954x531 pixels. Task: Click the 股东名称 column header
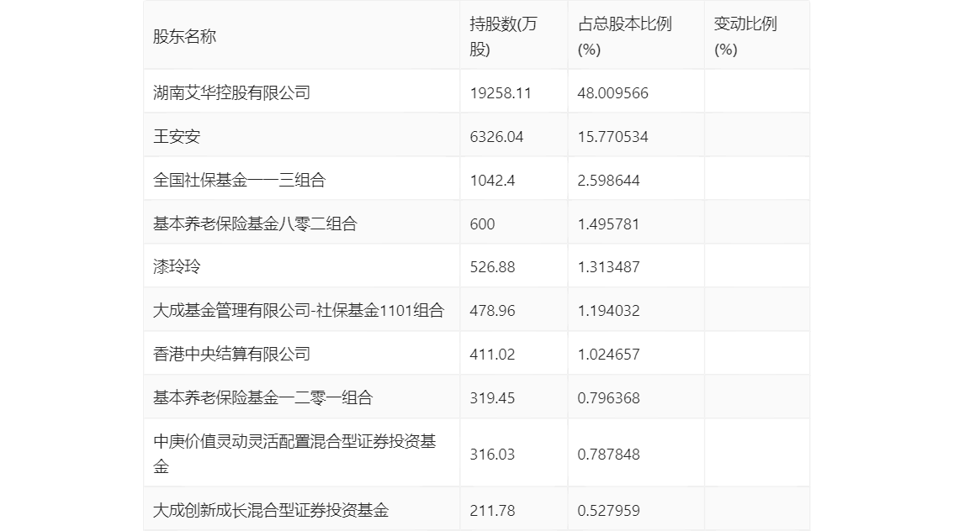click(x=184, y=36)
